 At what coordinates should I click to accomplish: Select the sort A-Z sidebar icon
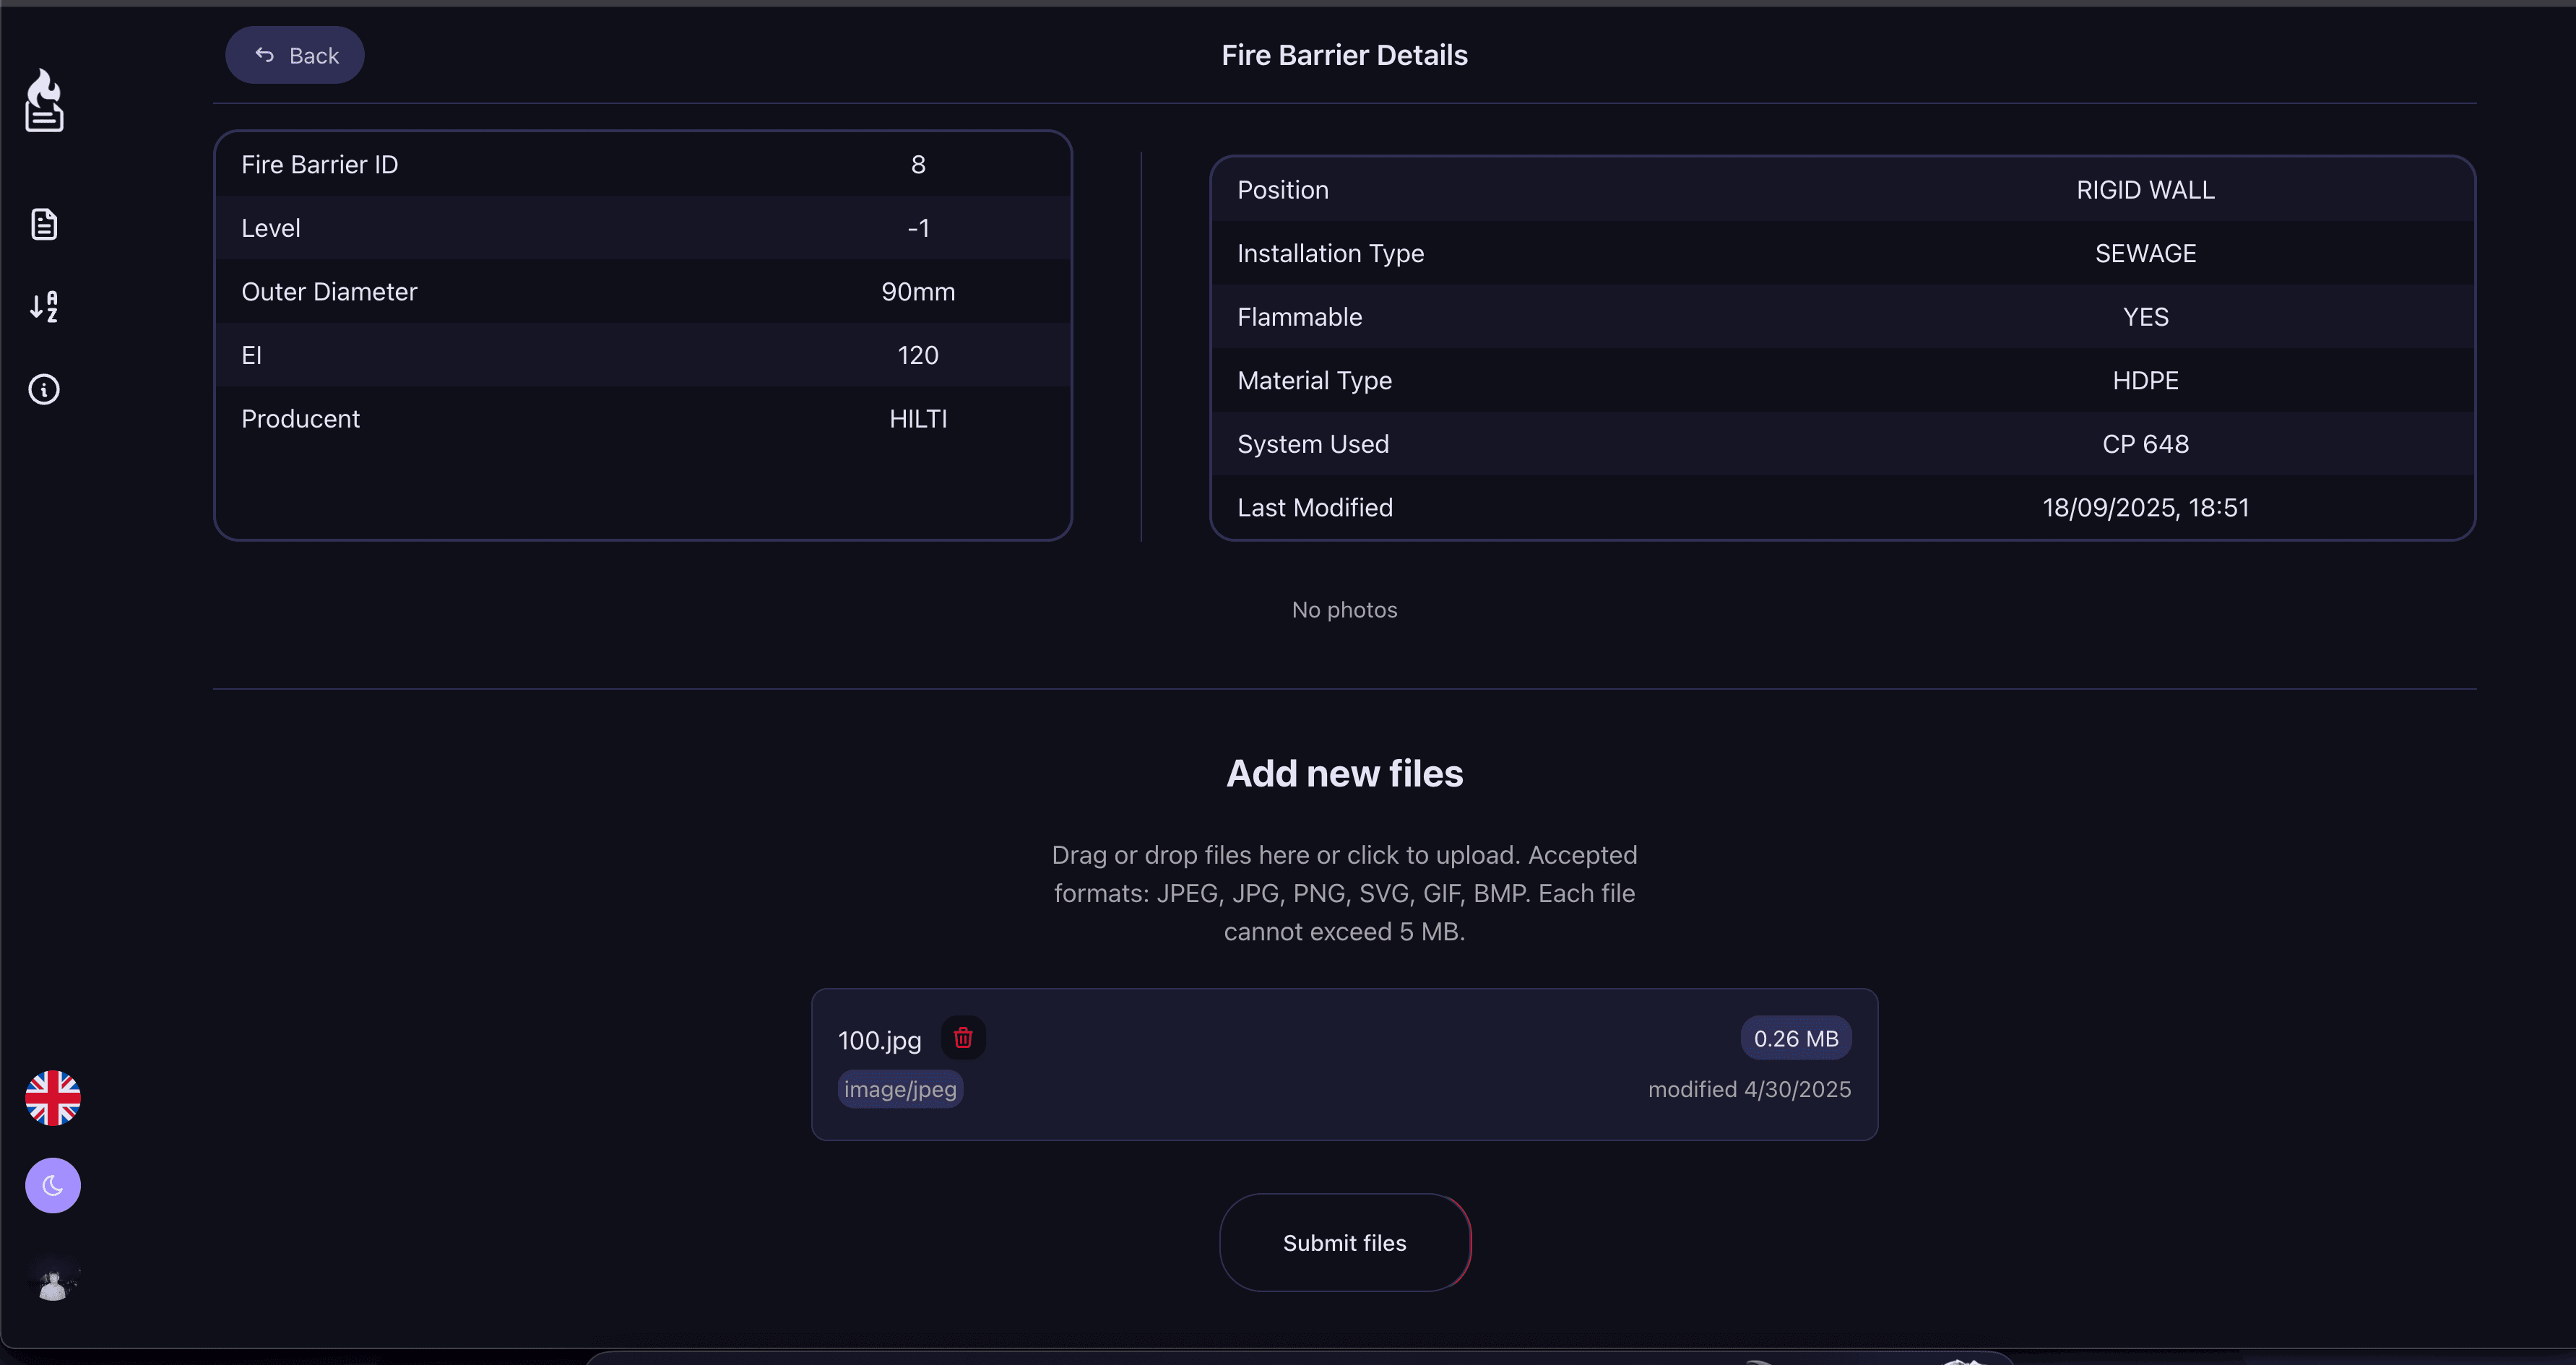pyautogui.click(x=44, y=306)
